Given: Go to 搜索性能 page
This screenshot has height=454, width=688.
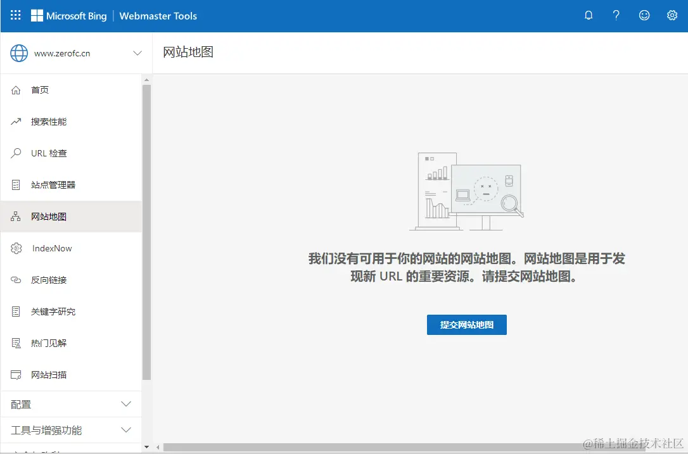Looking at the screenshot, I should pos(71,122).
